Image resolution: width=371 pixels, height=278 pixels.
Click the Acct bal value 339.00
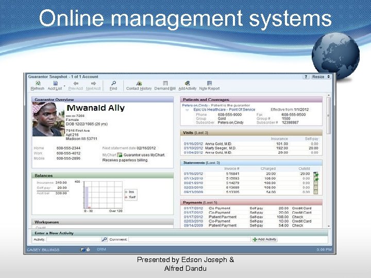61,193
